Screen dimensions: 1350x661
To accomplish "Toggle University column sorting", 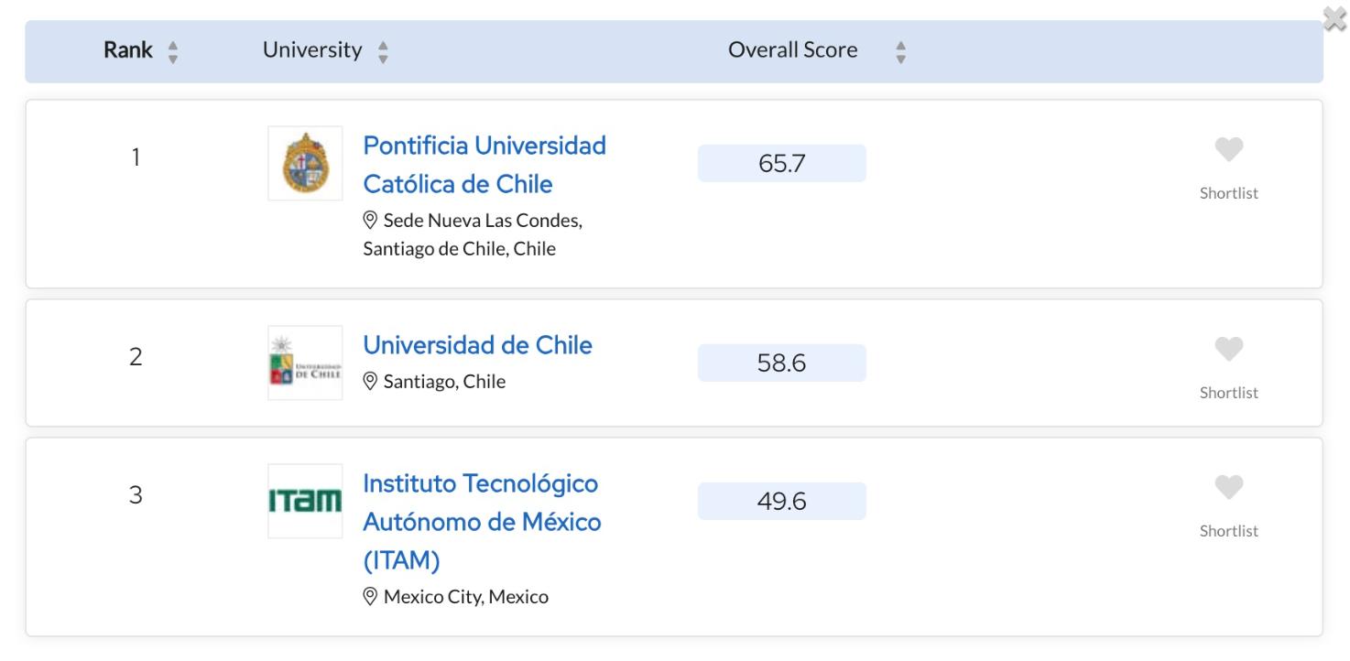I will click(382, 51).
